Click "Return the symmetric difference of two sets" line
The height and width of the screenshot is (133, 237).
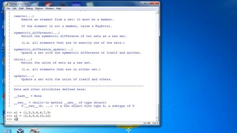click(74, 36)
